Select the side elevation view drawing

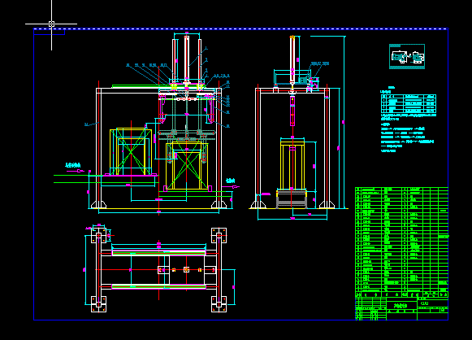[298, 127]
